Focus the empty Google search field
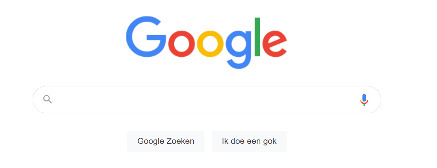The height and width of the screenshot is (168, 437). 207,100
